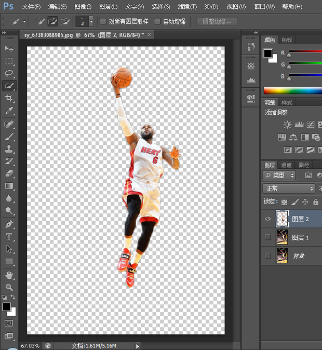
Task: Open the status bar info arrow menu
Action: pos(138,346)
